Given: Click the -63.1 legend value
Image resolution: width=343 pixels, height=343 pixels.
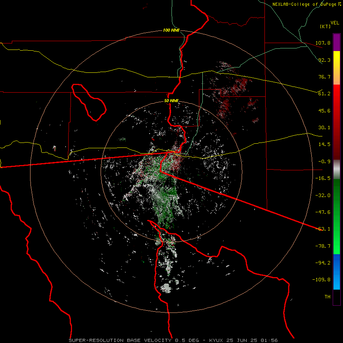Looking at the screenshot, I should click(323, 229).
